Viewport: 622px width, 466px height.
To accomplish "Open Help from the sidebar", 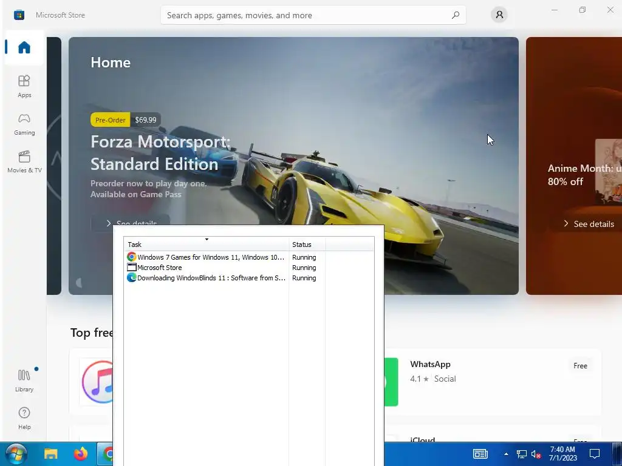I will [x=24, y=418].
